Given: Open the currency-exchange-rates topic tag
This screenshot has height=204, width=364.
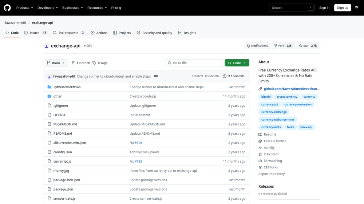Looking at the screenshot, I should tap(278, 119).
